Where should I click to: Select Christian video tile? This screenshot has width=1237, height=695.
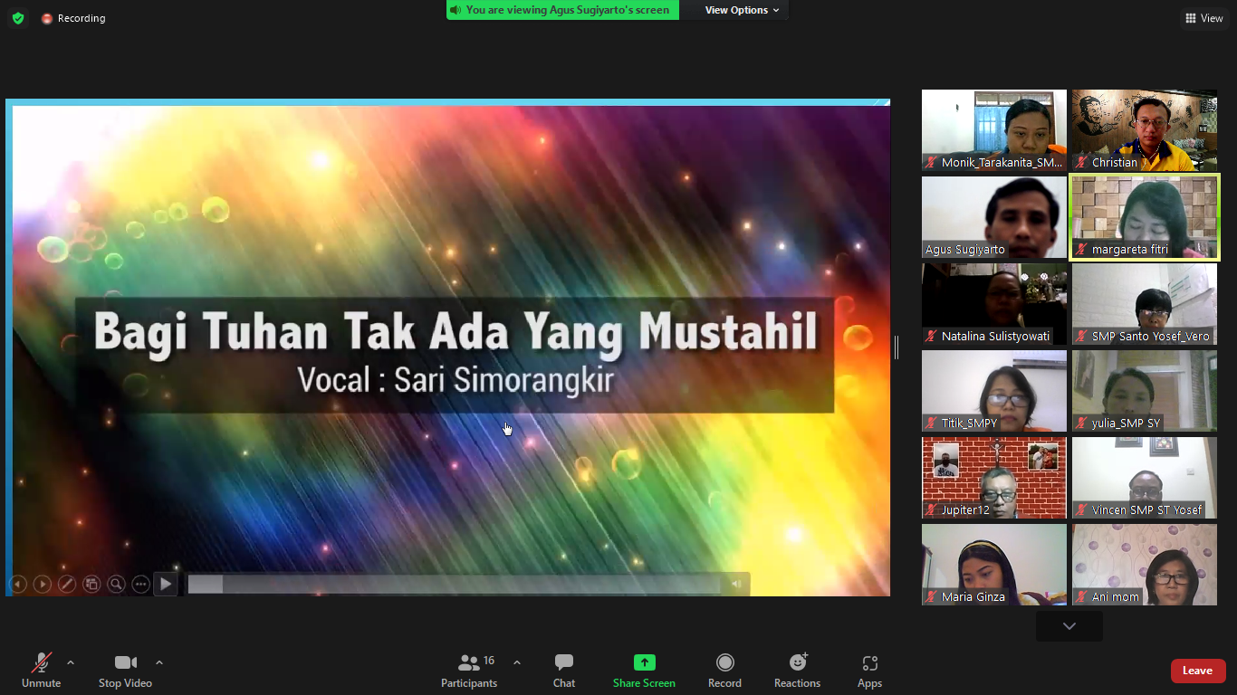[x=1145, y=130]
